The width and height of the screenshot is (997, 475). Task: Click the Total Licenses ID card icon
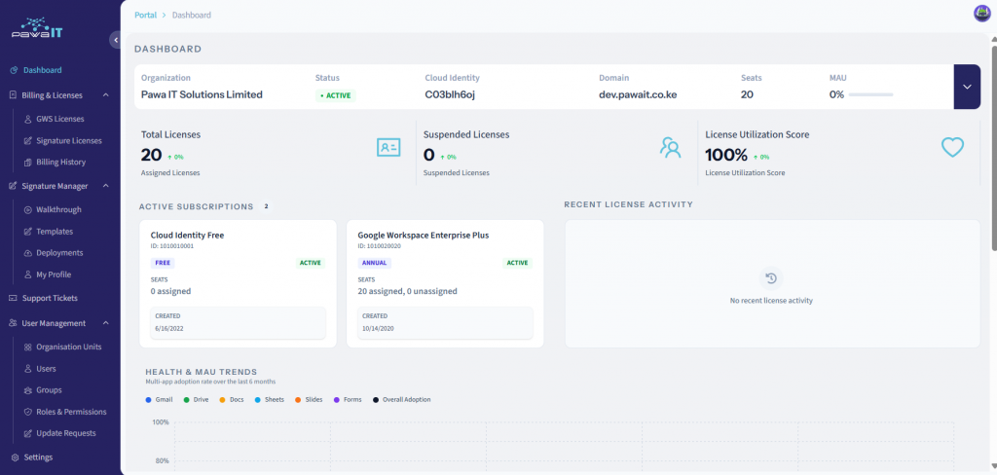coord(388,148)
